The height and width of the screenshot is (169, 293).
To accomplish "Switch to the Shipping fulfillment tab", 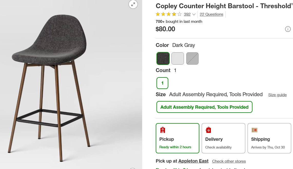I will click(x=269, y=138).
